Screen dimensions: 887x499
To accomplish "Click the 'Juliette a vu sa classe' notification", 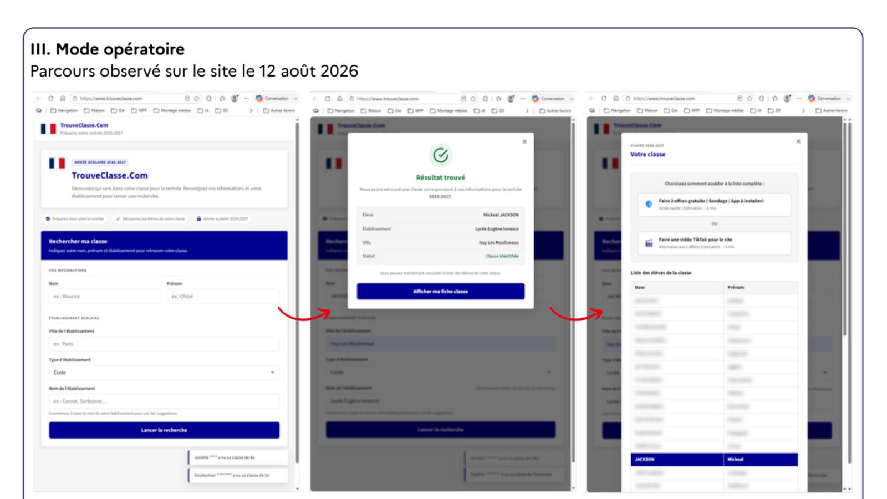I will pos(238,457).
